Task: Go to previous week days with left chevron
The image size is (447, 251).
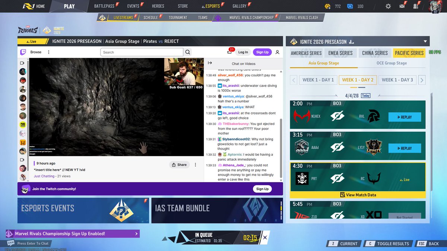Action: tap(294, 80)
